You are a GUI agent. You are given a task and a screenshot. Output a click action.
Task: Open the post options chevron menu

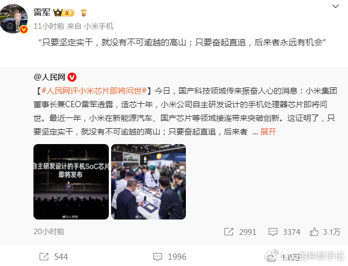(x=335, y=6)
